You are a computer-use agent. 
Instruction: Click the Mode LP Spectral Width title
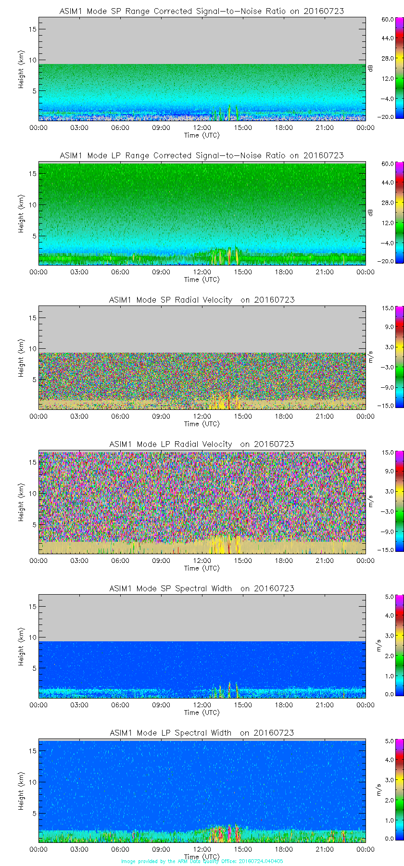[202, 733]
